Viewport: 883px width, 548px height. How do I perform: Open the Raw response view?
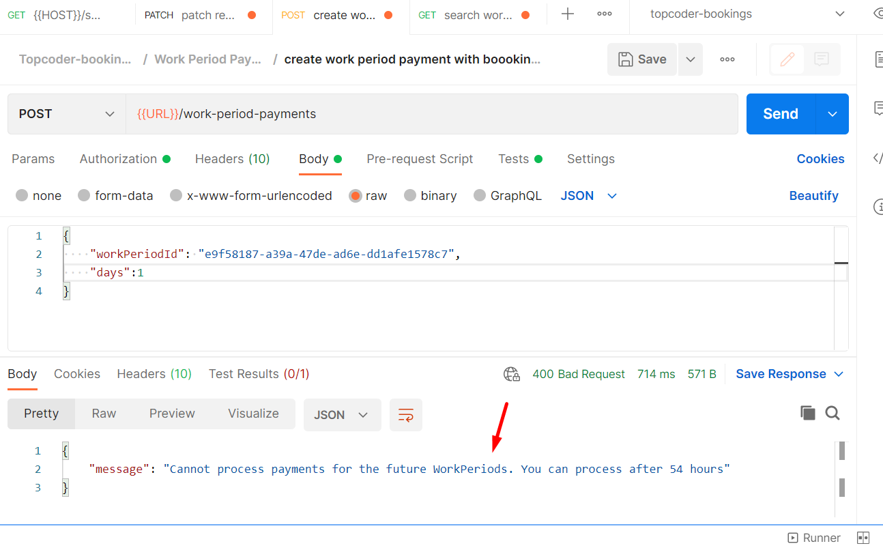coord(104,413)
